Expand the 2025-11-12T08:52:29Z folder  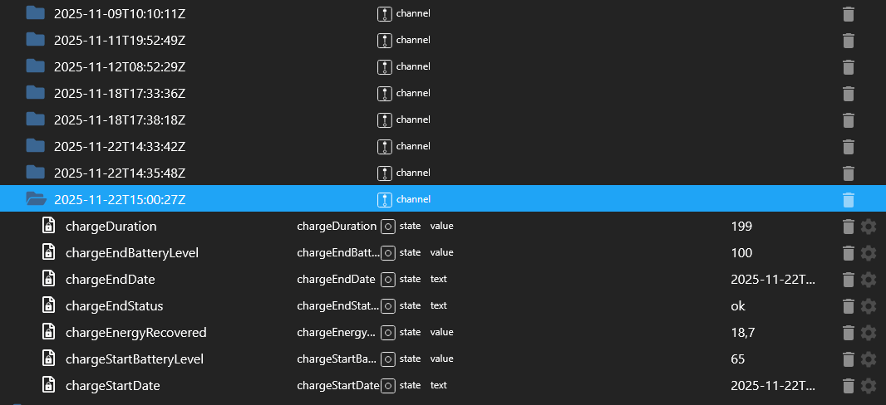click(35, 66)
